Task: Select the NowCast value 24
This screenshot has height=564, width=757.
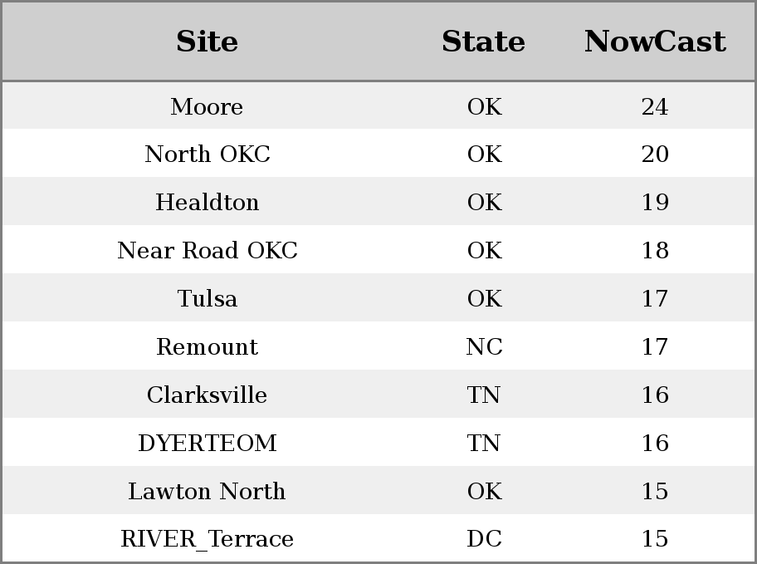Action: click(655, 106)
